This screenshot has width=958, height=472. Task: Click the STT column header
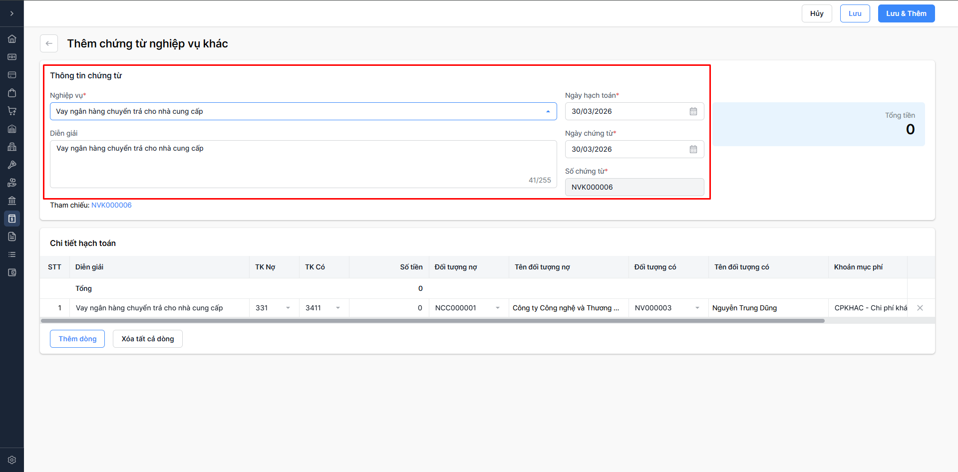click(55, 267)
